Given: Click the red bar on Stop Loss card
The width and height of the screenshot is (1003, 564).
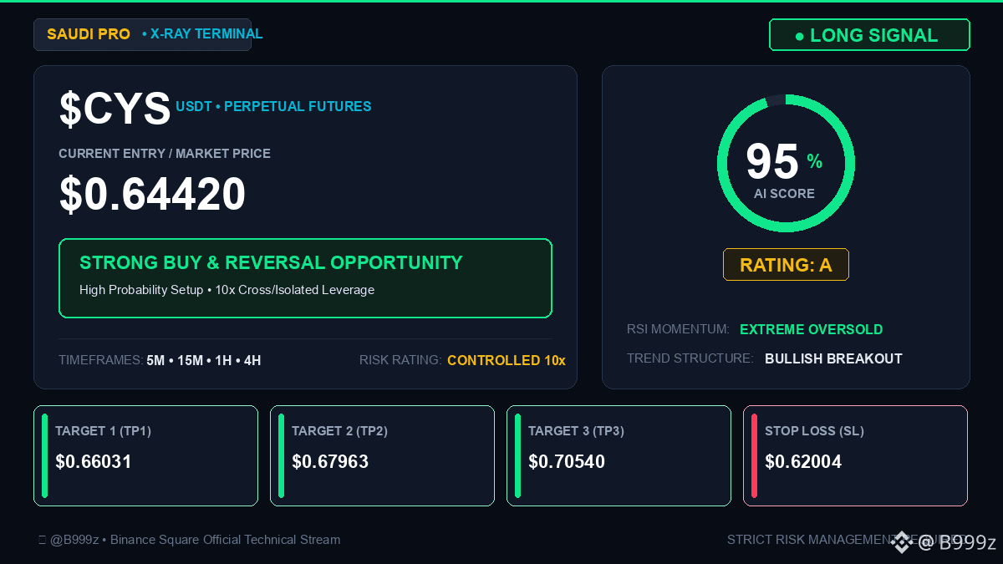Looking at the screenshot, I should pos(754,455).
